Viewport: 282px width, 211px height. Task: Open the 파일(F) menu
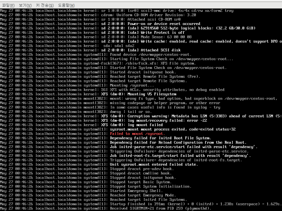coord(8,5)
